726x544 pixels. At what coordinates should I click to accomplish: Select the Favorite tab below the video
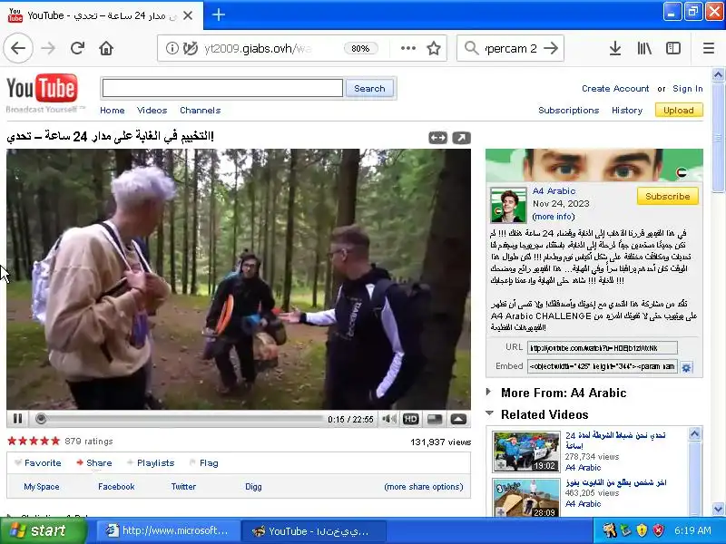click(x=38, y=462)
